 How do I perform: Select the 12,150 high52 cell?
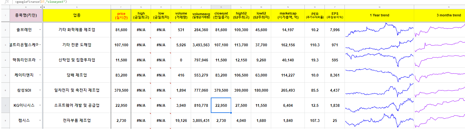click(x=241, y=60)
